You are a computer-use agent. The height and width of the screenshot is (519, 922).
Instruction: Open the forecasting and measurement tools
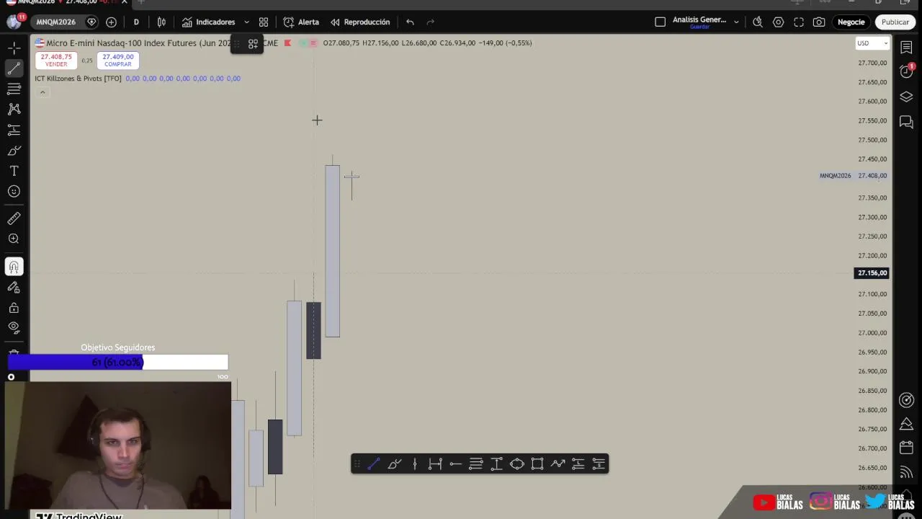pyautogui.click(x=14, y=130)
